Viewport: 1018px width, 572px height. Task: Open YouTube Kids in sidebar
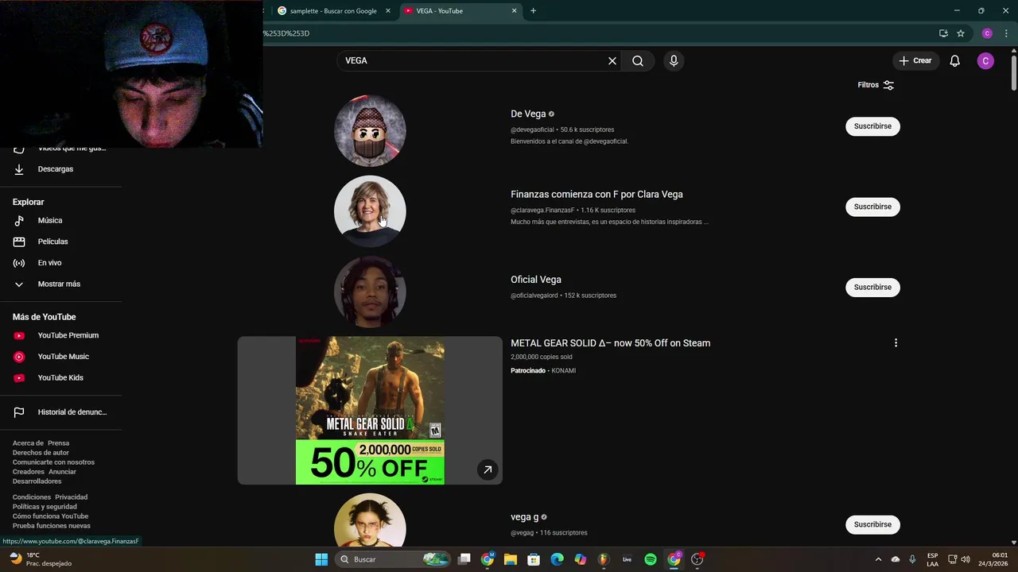[x=61, y=378]
